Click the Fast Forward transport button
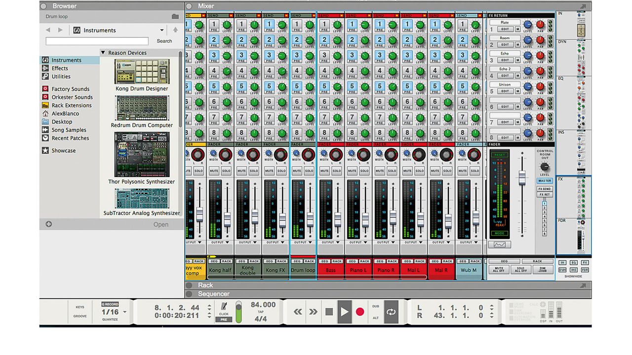The image size is (632, 355). point(313,312)
